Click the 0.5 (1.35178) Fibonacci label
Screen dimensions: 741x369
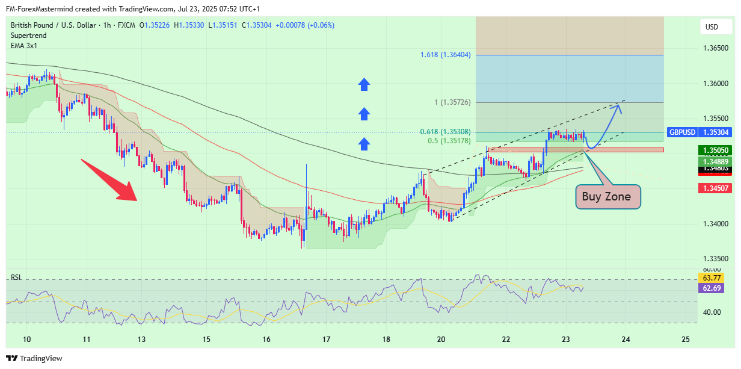click(x=449, y=141)
